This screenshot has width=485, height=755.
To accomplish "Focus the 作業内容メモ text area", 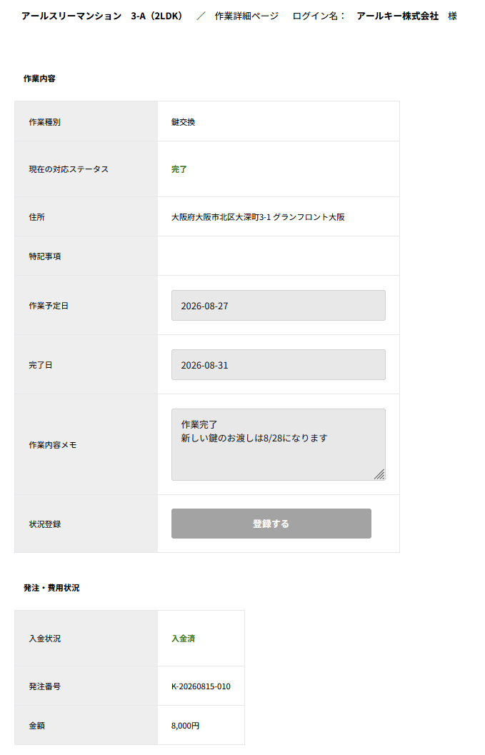I will click(x=279, y=444).
